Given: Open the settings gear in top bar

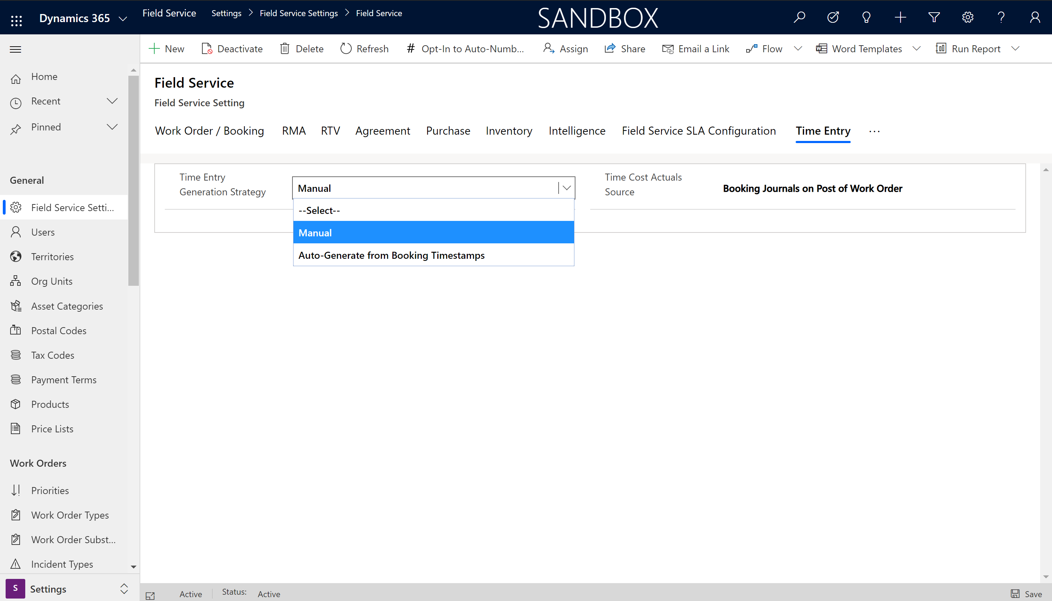Looking at the screenshot, I should [967, 17].
